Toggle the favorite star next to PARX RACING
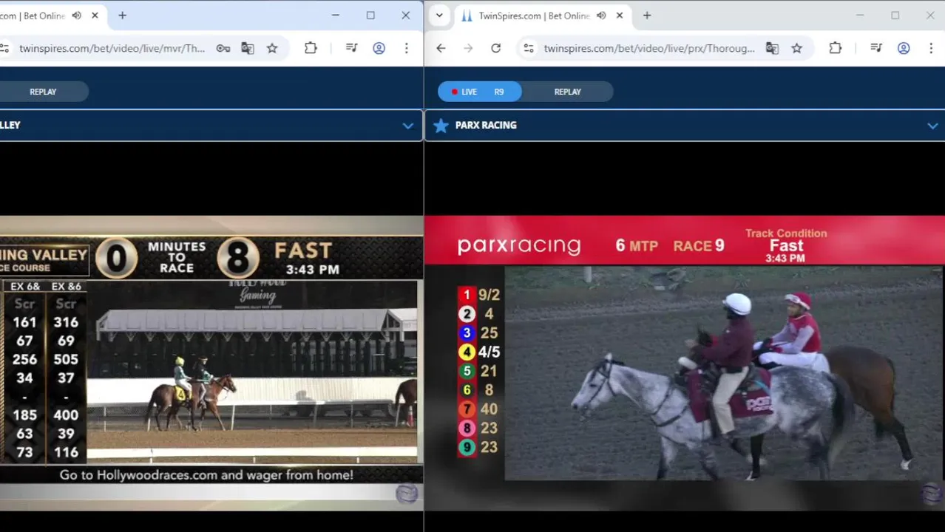Viewport: 945px width, 532px height. [x=441, y=126]
